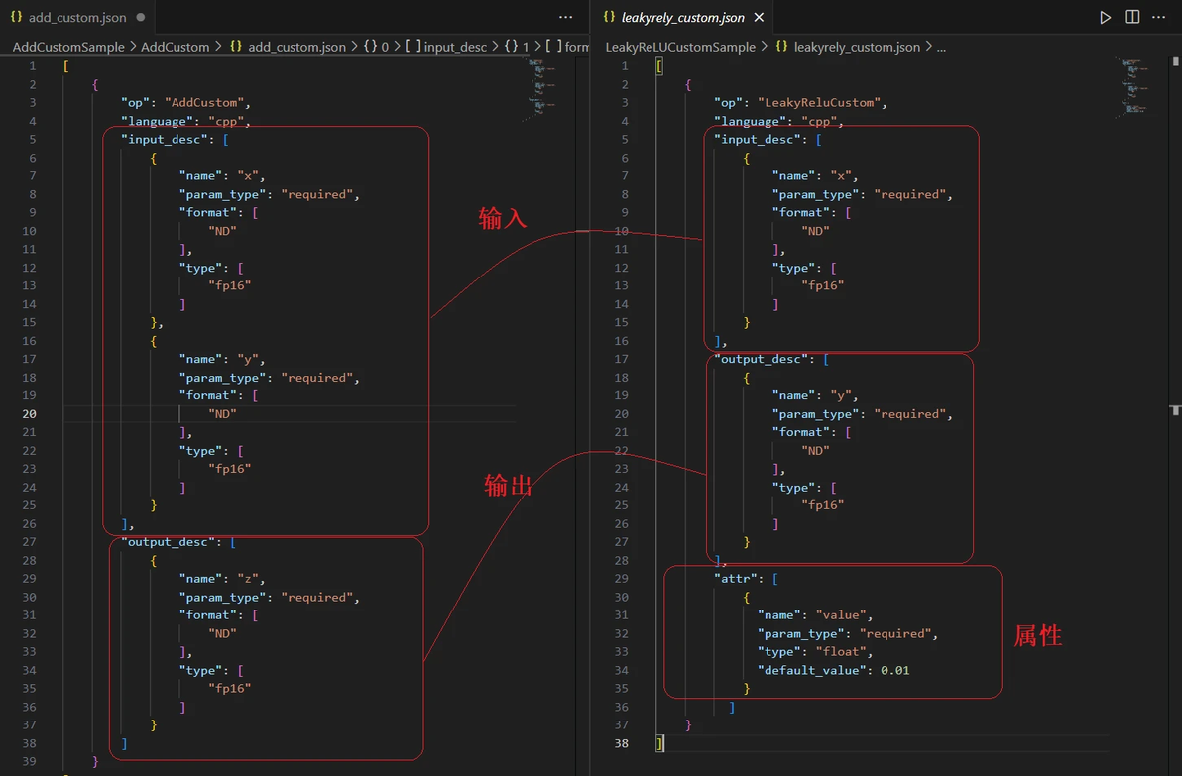Screen dimensions: 1182x776
Task: Open More Actions for the right editor group
Action: tap(1158, 17)
